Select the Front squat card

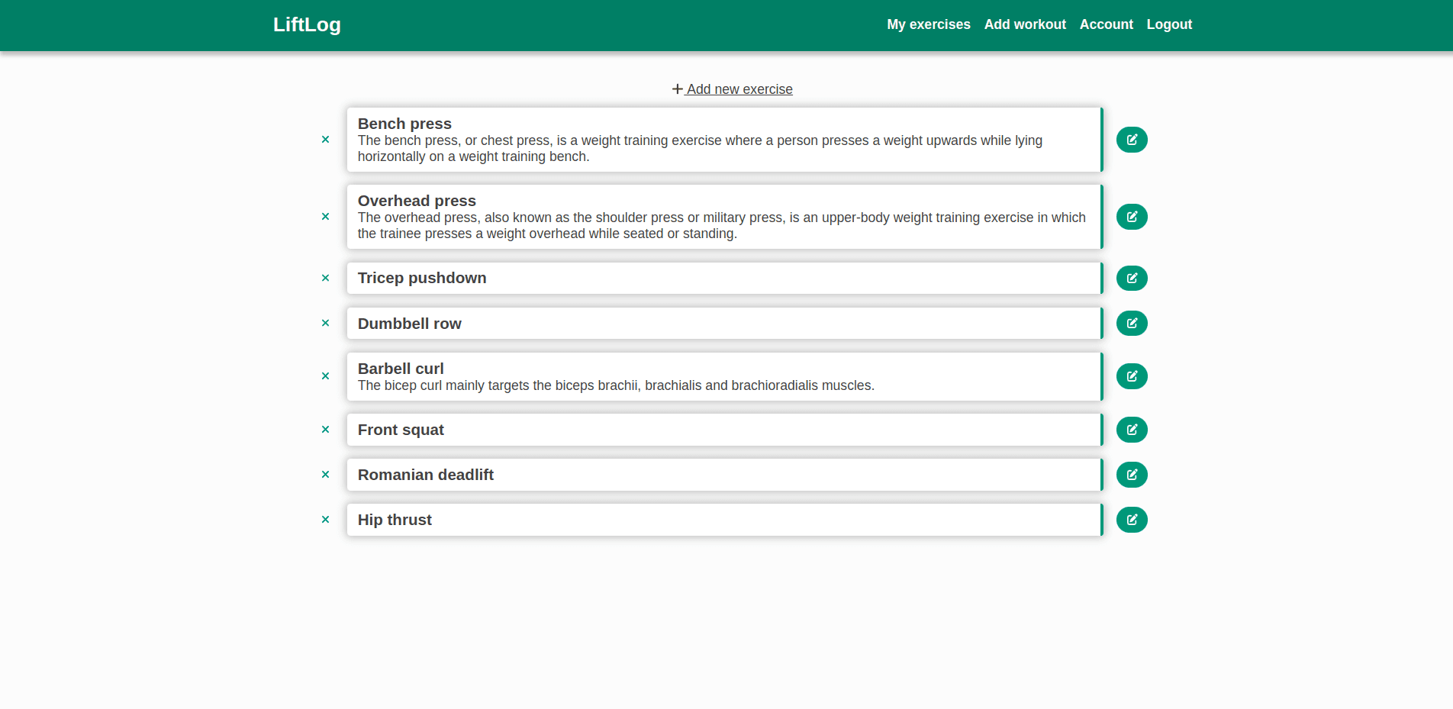(x=725, y=430)
